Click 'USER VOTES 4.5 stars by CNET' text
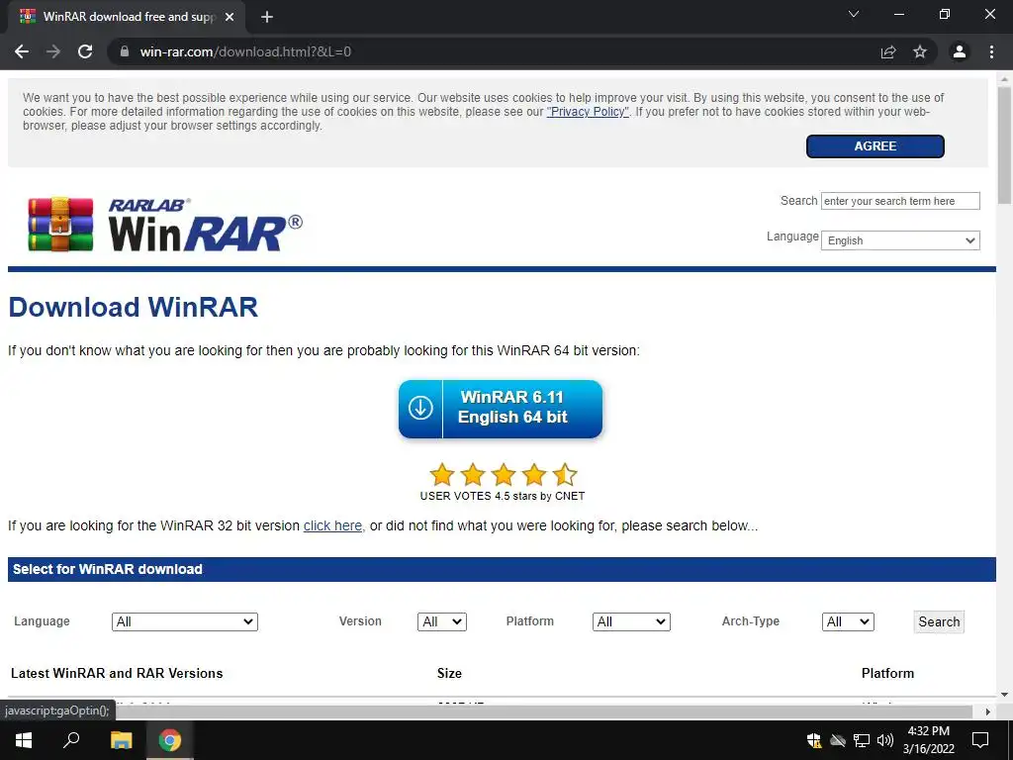Image resolution: width=1013 pixels, height=760 pixels. pos(503,497)
